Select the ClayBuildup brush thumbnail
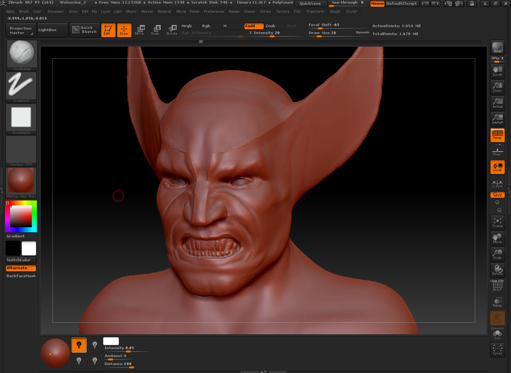Viewport: 511px width, 373px height. point(21,55)
